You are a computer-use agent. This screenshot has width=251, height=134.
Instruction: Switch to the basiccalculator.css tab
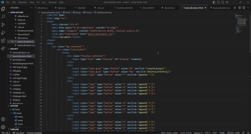click(222, 8)
